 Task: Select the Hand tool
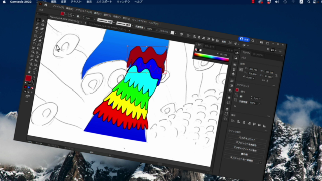[x=29, y=72]
